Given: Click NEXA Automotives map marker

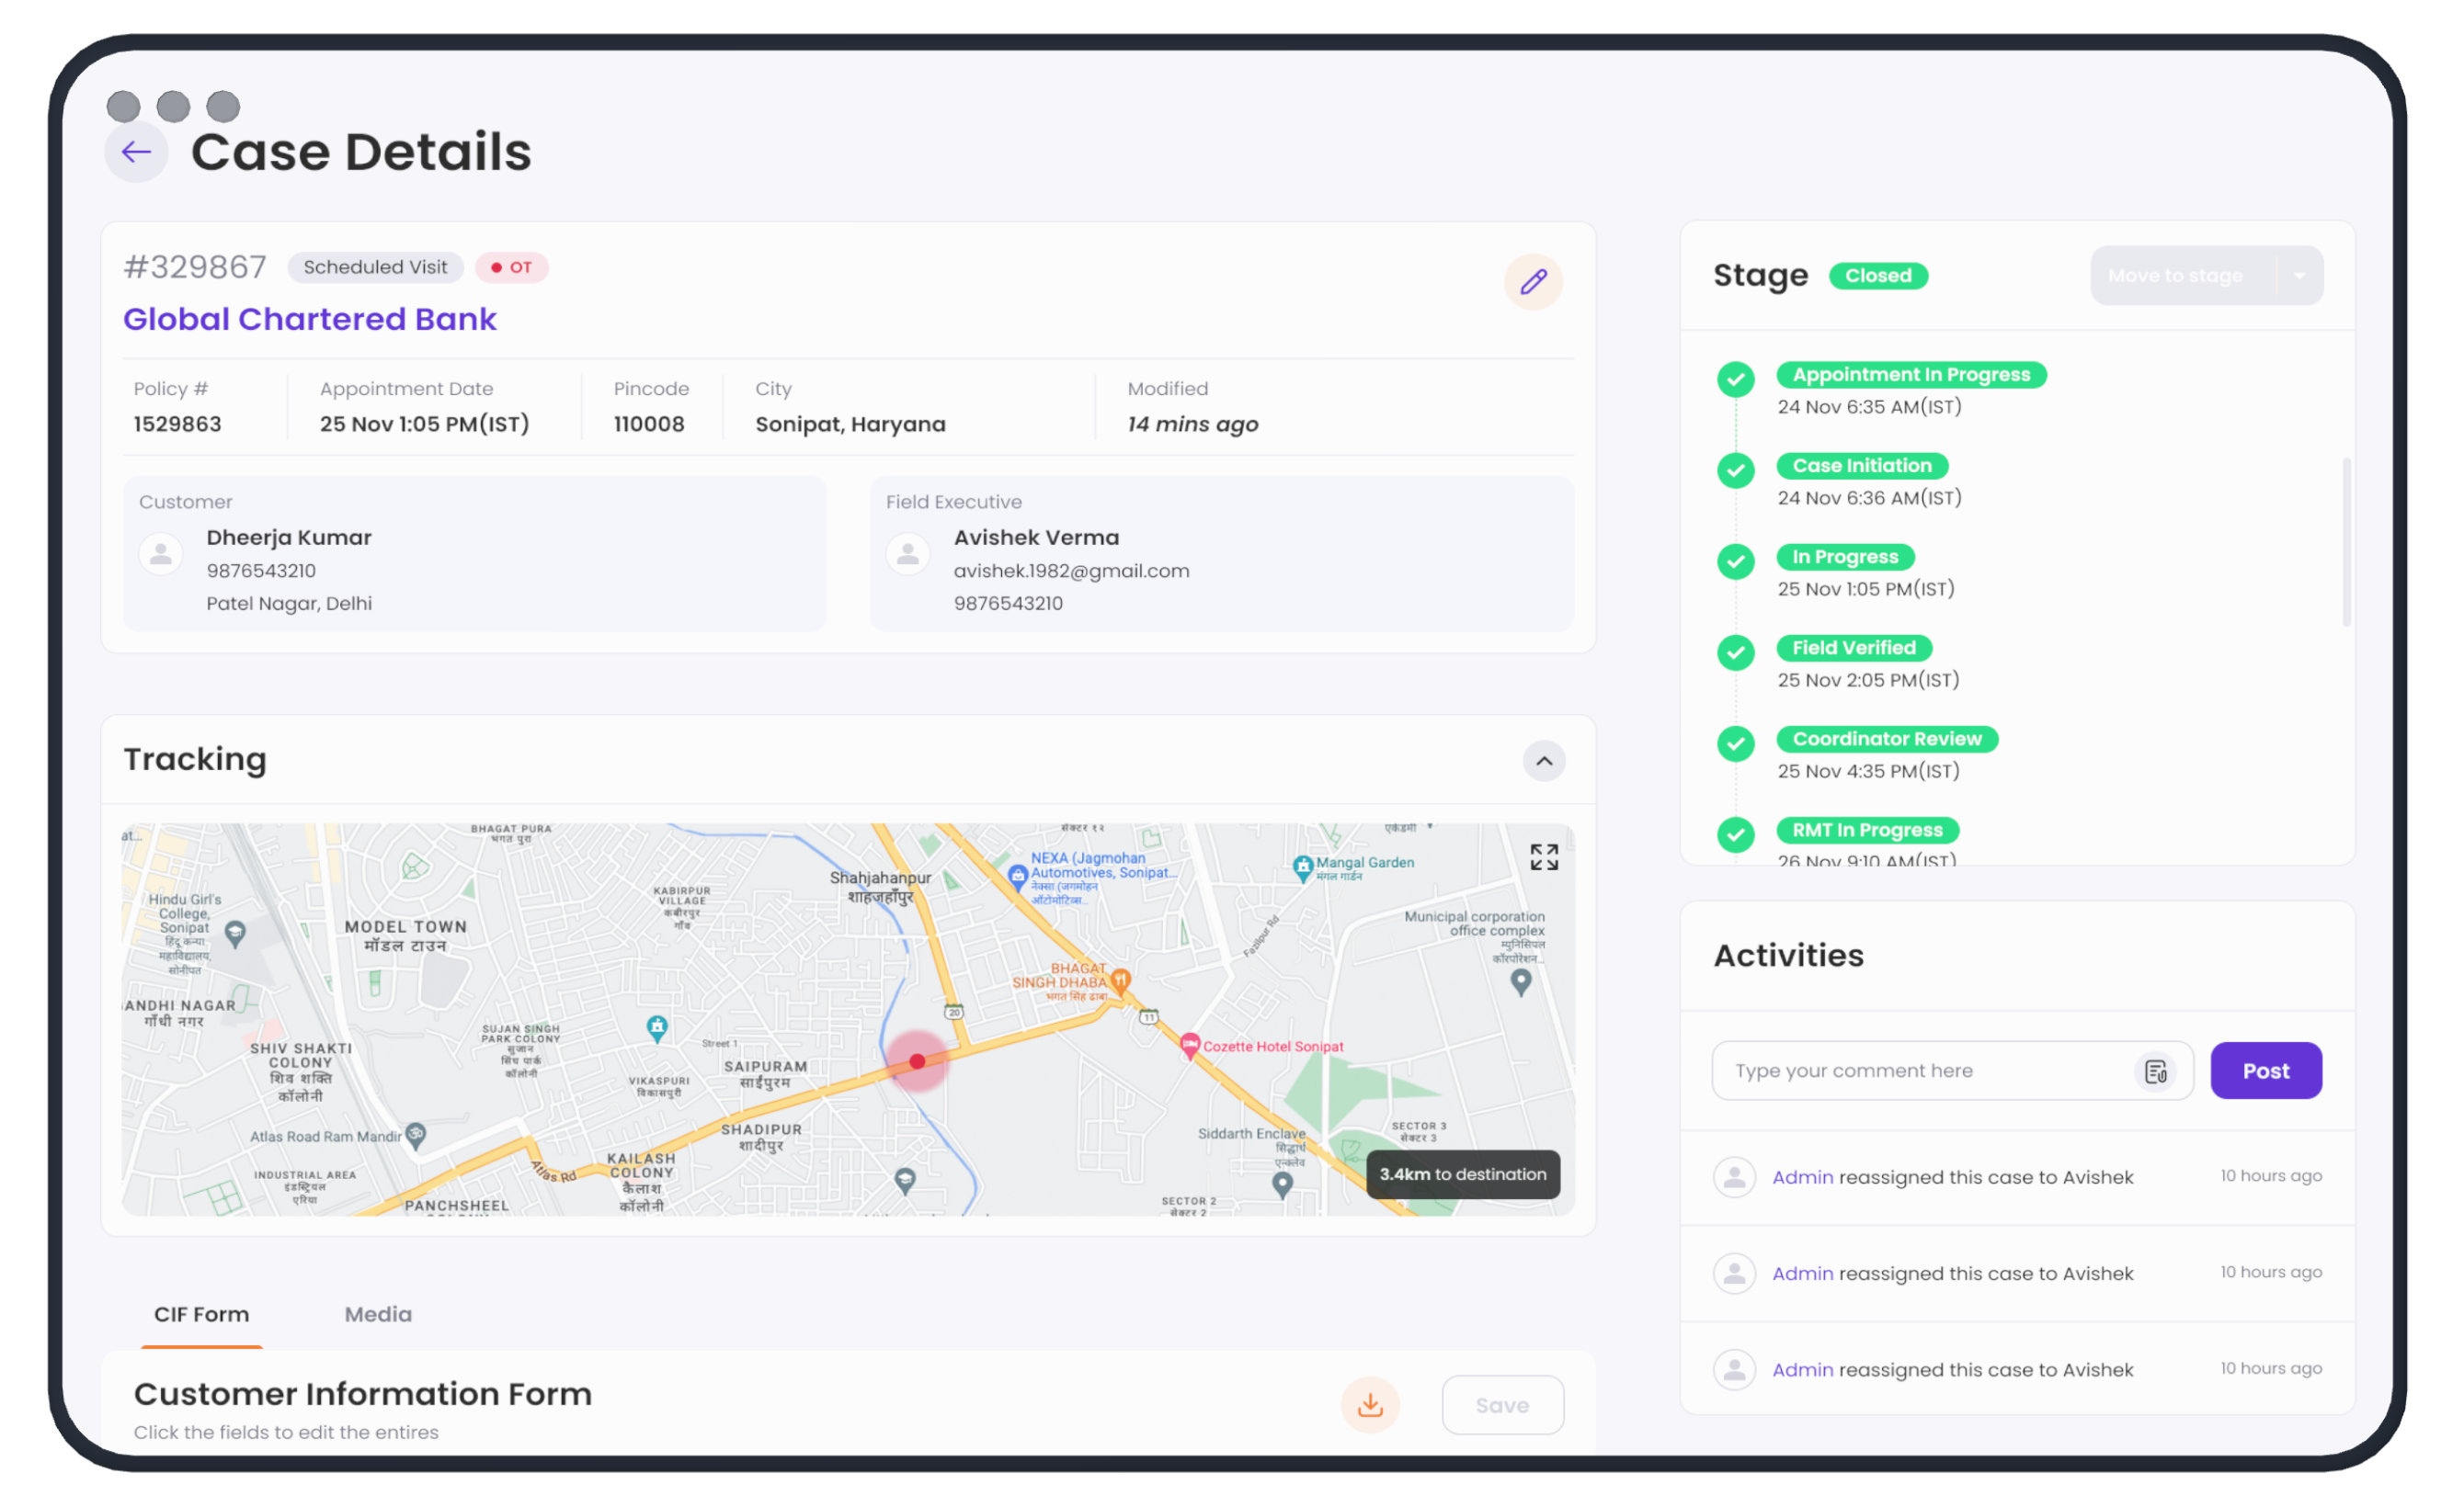Looking at the screenshot, I should click(1017, 878).
